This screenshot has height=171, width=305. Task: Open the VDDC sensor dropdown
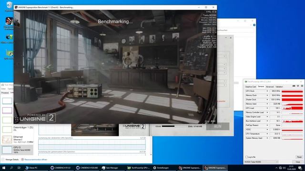267,129
